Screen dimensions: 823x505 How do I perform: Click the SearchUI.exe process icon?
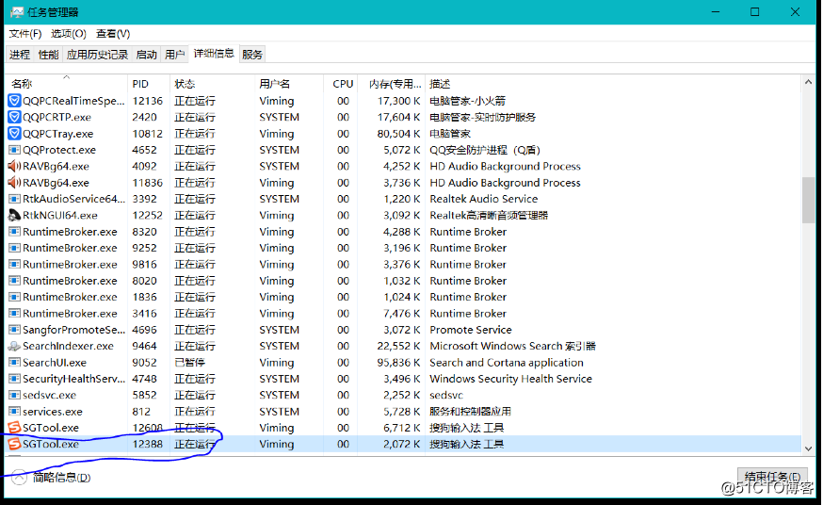click(x=15, y=362)
